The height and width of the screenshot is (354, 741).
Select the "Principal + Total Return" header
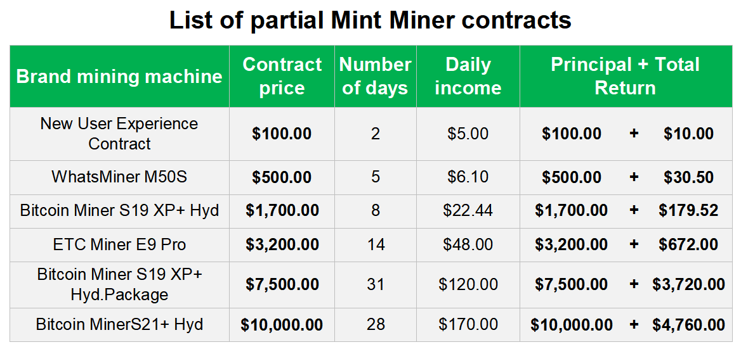(625, 76)
